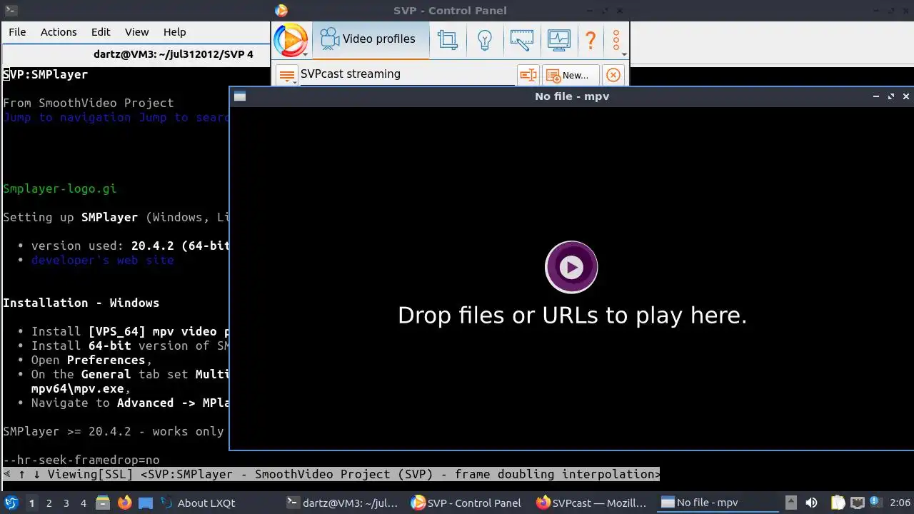Open the film strip edit tool
Image resolution: width=914 pixels, height=514 pixels.
tap(522, 39)
